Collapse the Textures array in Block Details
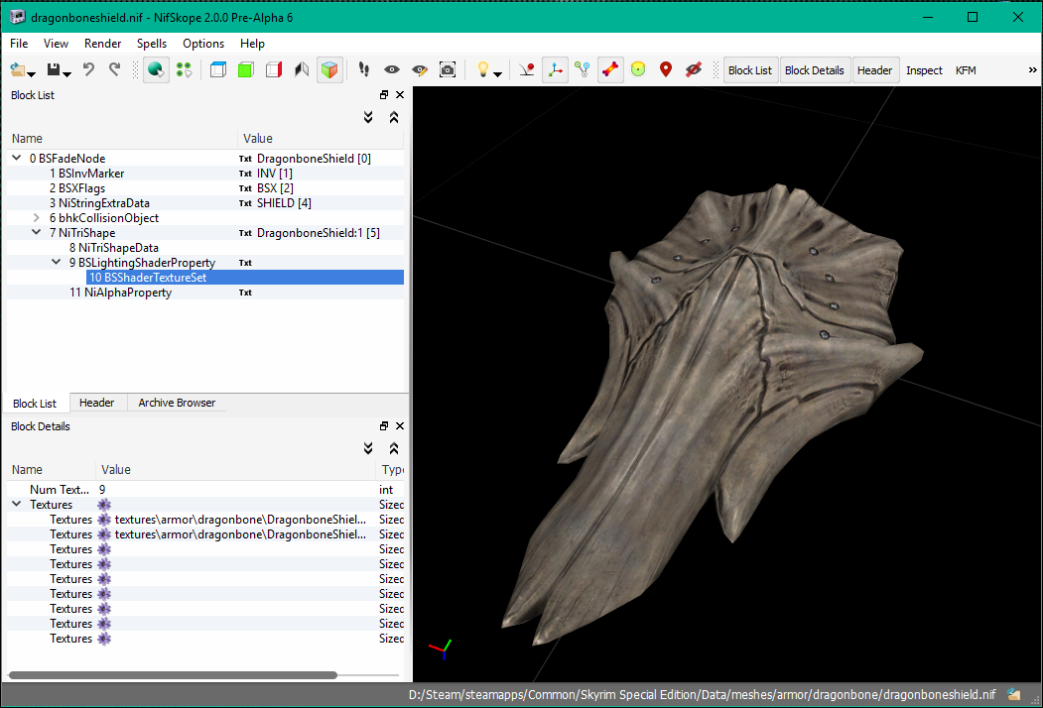 click(17, 505)
